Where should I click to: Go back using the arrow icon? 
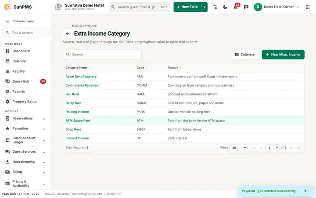(68, 33)
